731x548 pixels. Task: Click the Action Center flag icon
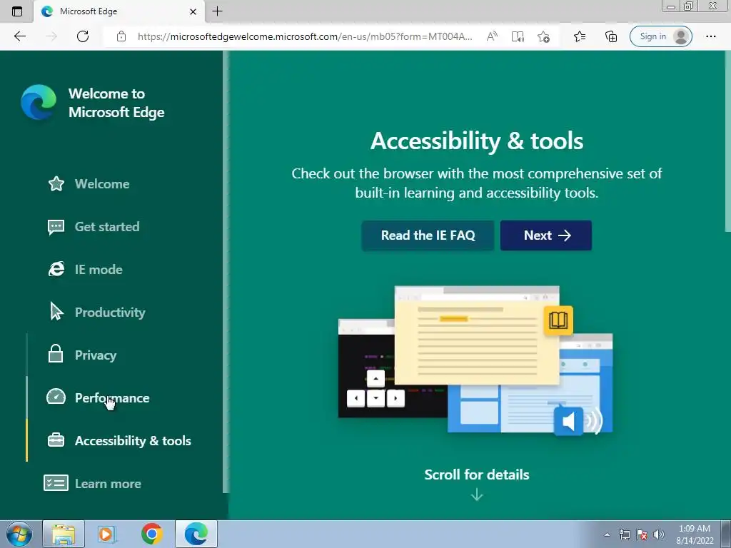[x=642, y=534]
